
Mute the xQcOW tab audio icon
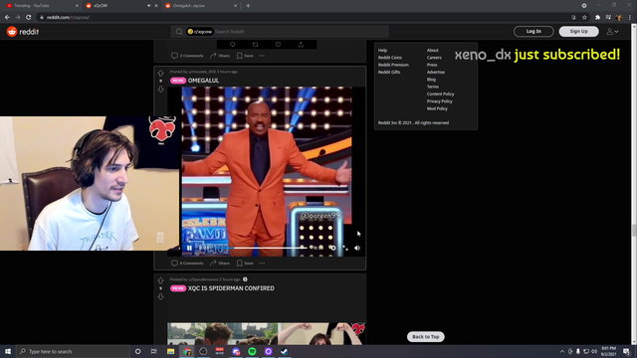click(x=148, y=6)
